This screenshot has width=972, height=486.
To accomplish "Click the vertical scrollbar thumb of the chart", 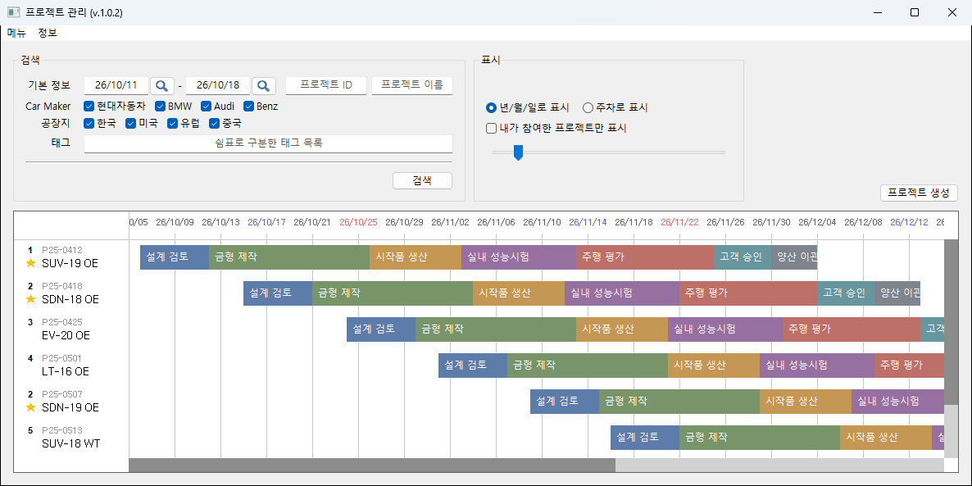I will pyautogui.click(x=951, y=322).
